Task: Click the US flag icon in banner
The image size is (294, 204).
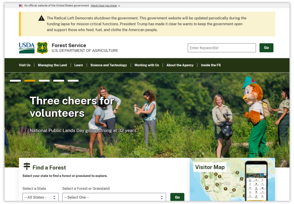Action: tap(21, 6)
